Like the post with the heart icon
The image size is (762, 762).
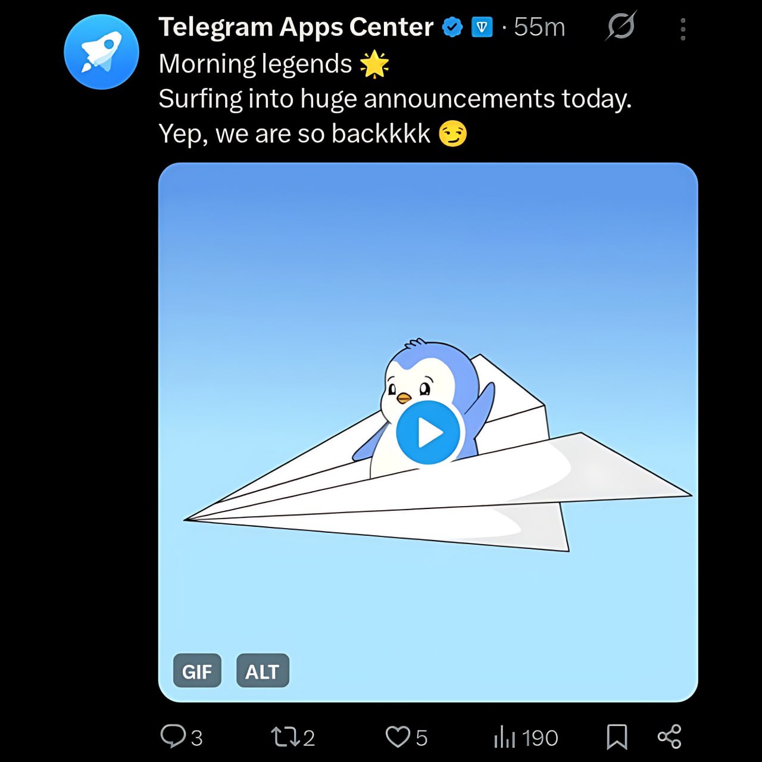point(397,736)
